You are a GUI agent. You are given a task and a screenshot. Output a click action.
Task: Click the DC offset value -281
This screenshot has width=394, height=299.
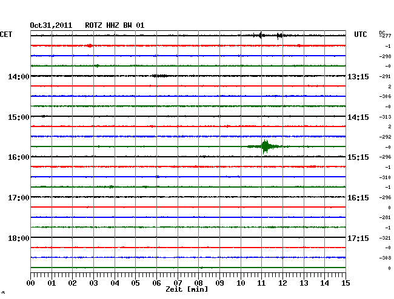point(385,217)
